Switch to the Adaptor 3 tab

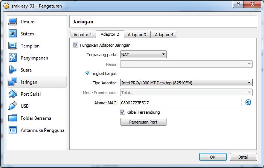(x=137, y=35)
